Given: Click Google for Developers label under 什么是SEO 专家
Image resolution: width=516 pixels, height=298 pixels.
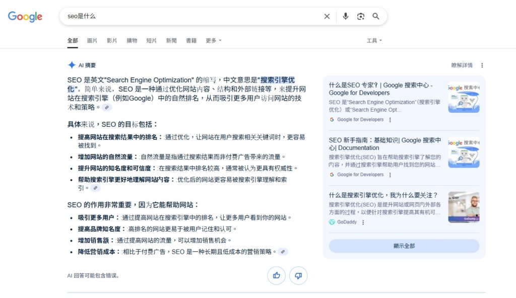Looking at the screenshot, I should click(360, 120).
